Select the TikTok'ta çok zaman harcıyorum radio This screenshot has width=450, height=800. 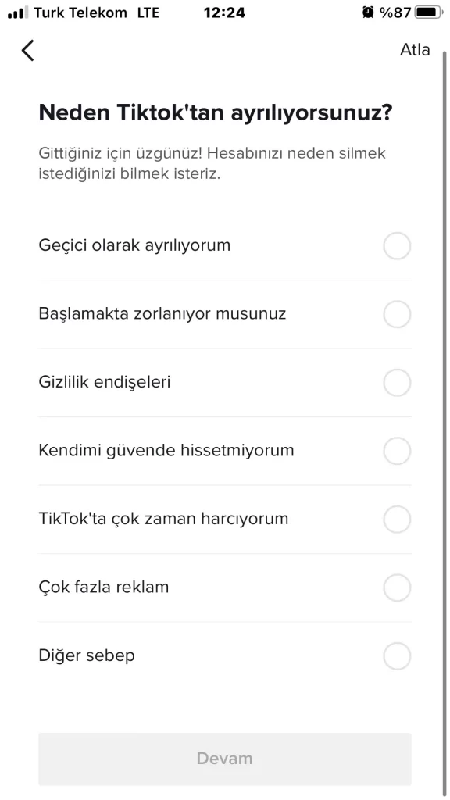397,520
